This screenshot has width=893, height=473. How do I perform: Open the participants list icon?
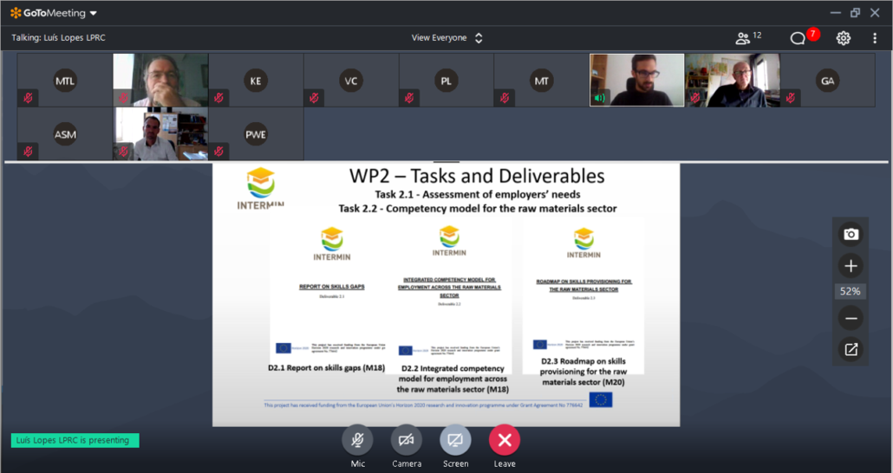coord(743,38)
